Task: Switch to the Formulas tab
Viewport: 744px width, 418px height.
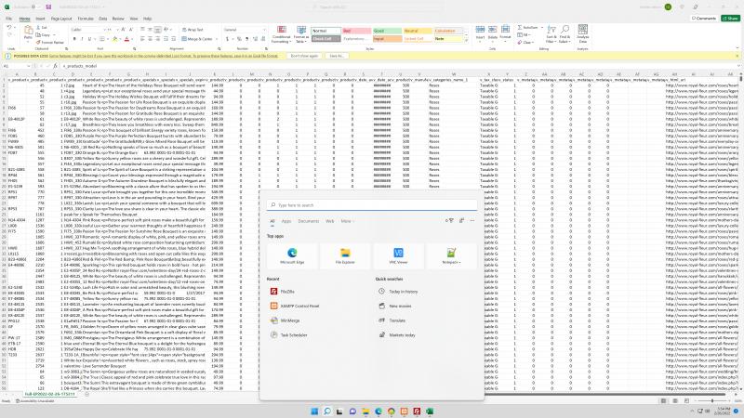Action: 86,19
